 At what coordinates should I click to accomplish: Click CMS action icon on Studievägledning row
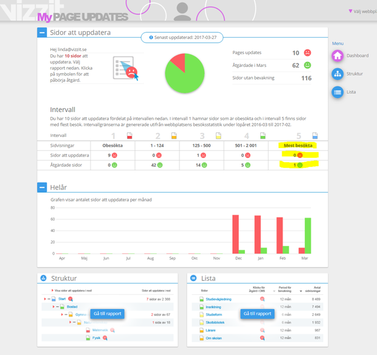coord(262,299)
